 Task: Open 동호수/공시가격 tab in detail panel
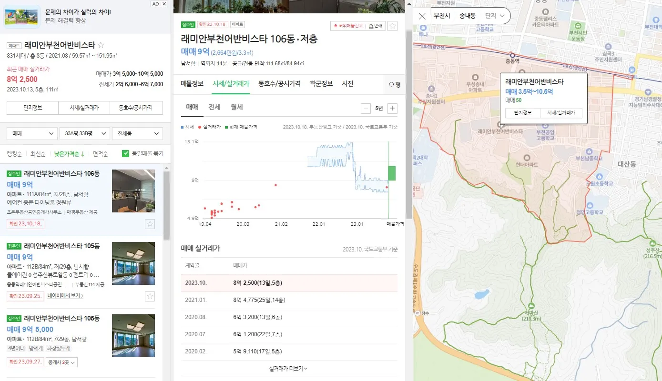(x=279, y=84)
